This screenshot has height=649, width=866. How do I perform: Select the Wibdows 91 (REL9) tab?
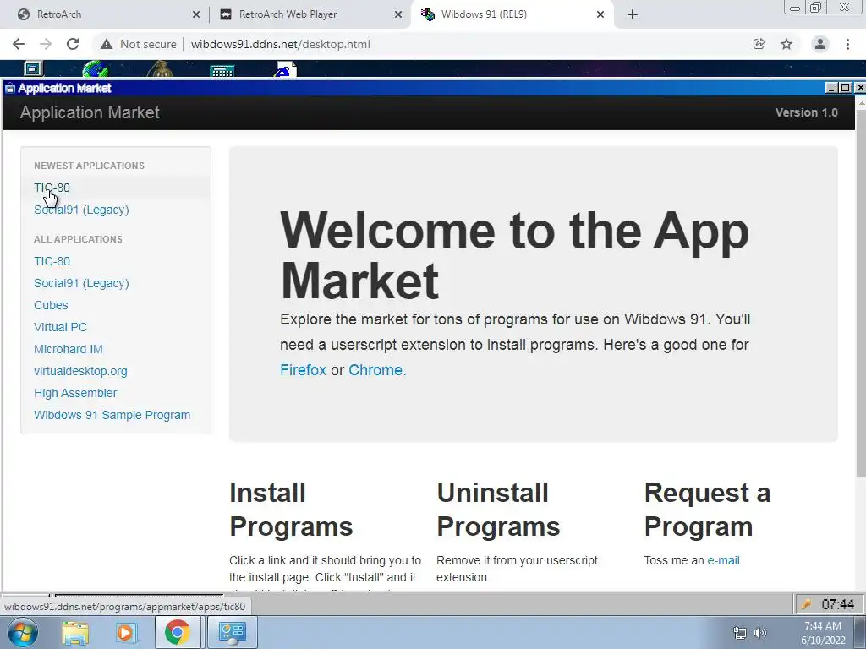(512, 14)
